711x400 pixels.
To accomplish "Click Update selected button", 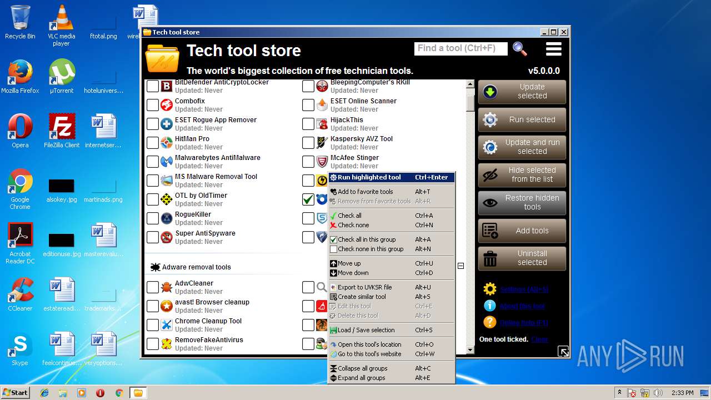I will click(x=522, y=92).
